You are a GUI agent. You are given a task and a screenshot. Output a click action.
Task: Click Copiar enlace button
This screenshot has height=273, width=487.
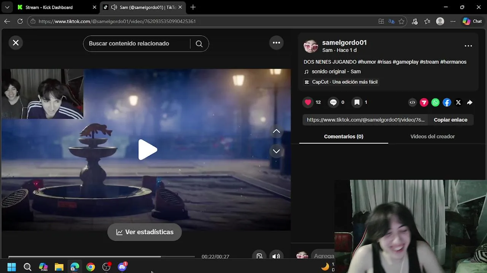[x=450, y=120]
